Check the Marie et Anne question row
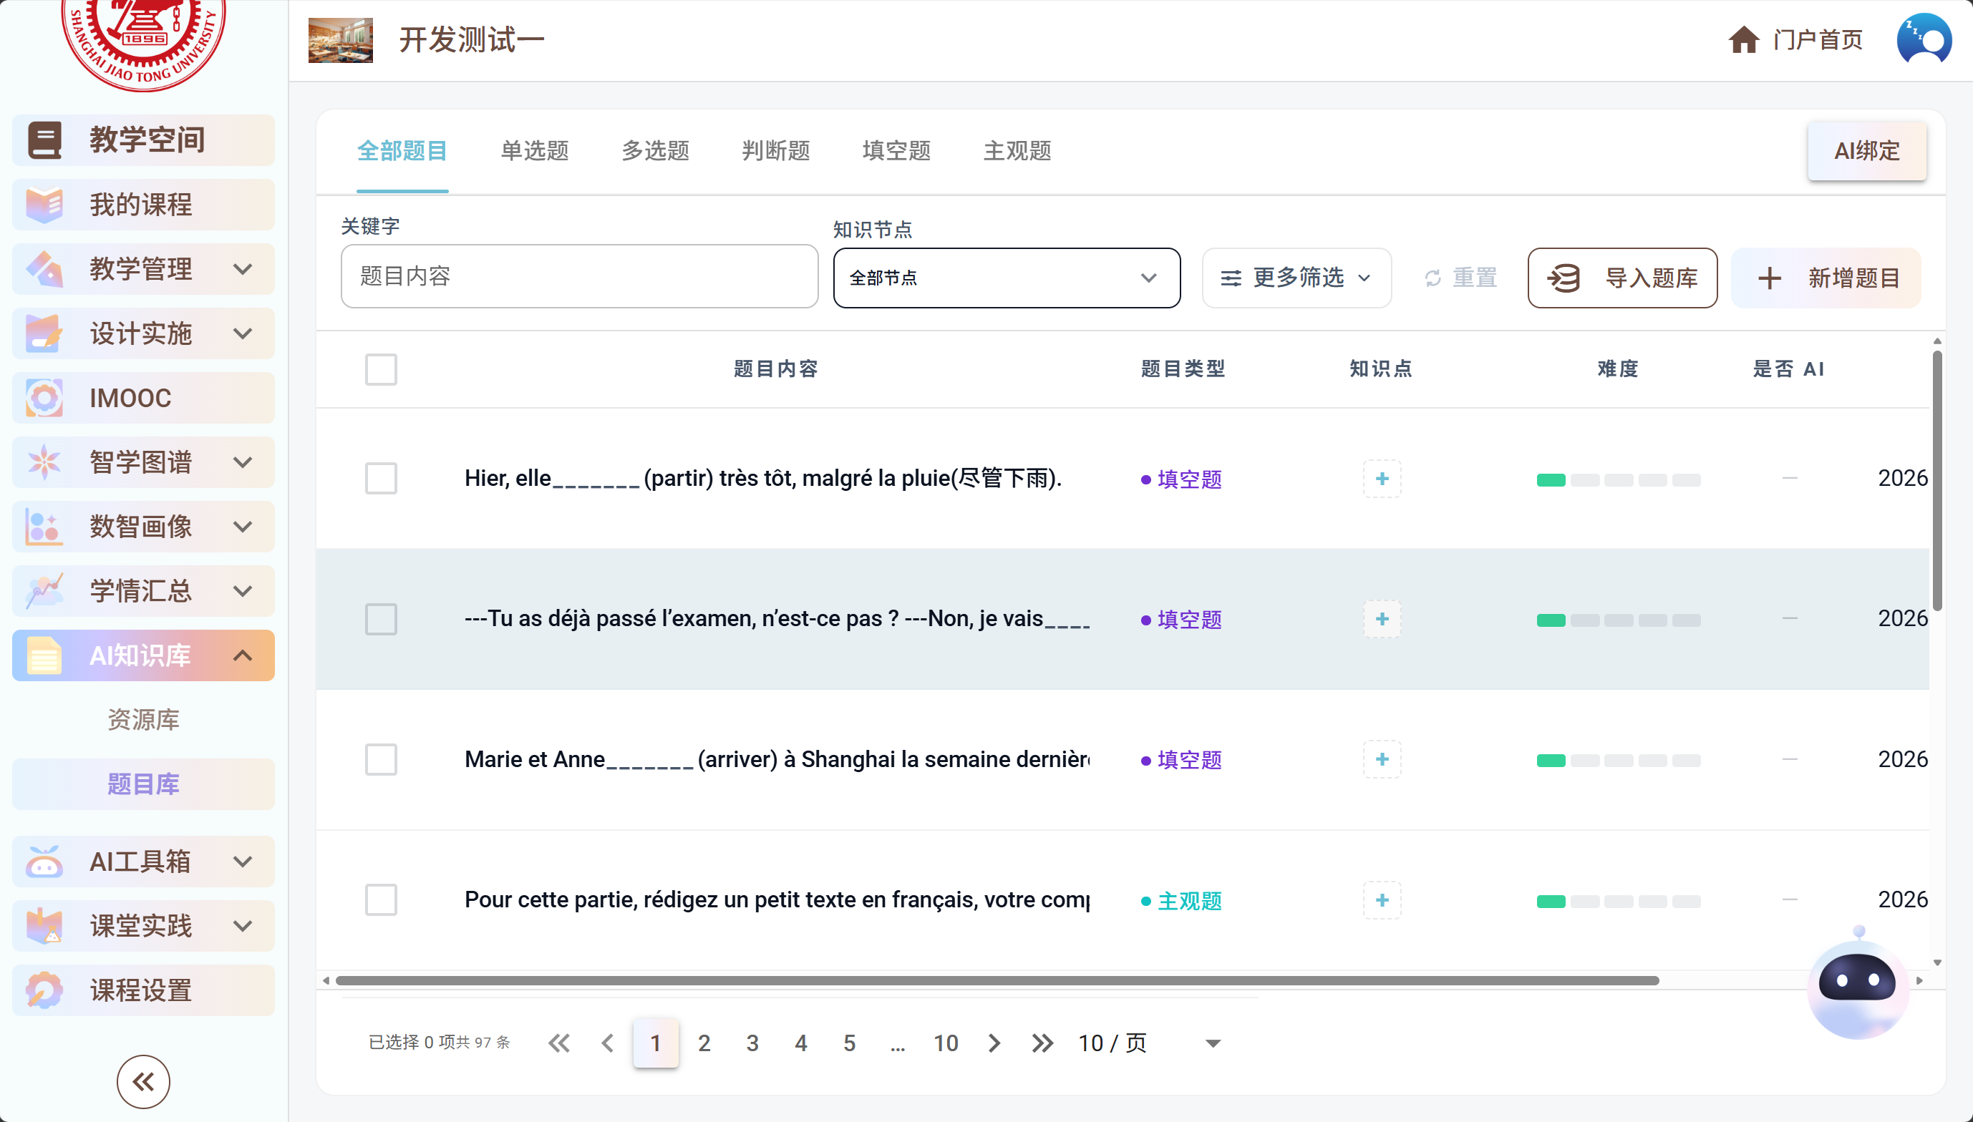 381,759
